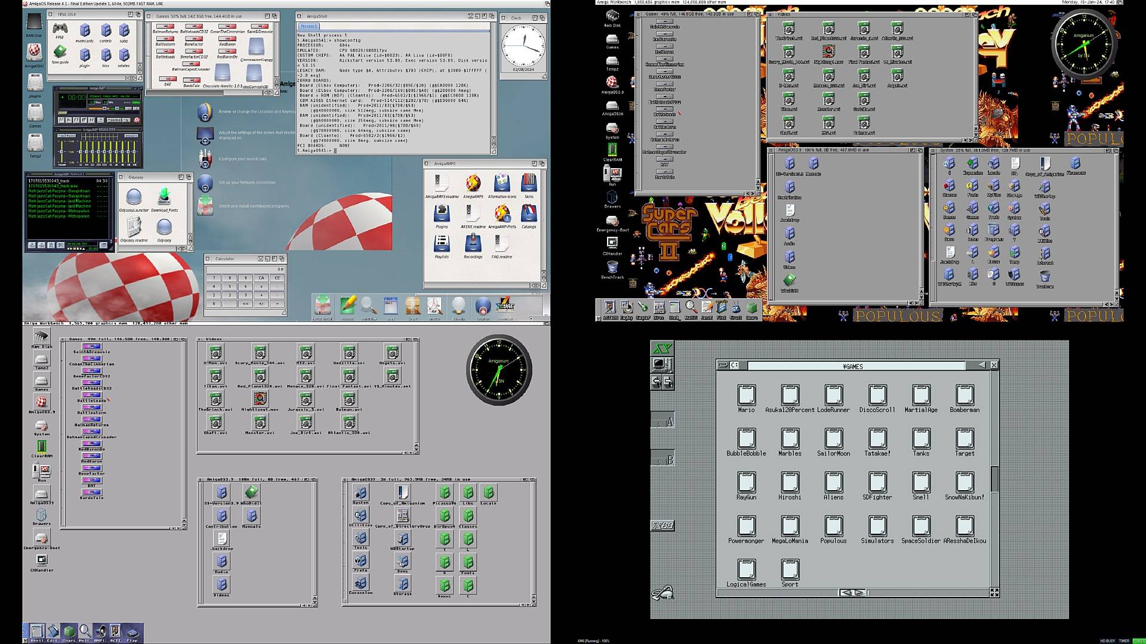Screen dimensions: 1146x644
Task: Toggle the ON button in AmigaAMP equalizer
Action: tap(61, 136)
